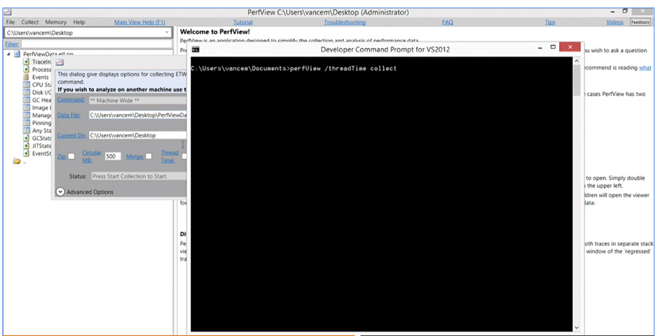The height and width of the screenshot is (336, 658).
Task: Toggle the Merge checkbox
Action: (x=149, y=156)
